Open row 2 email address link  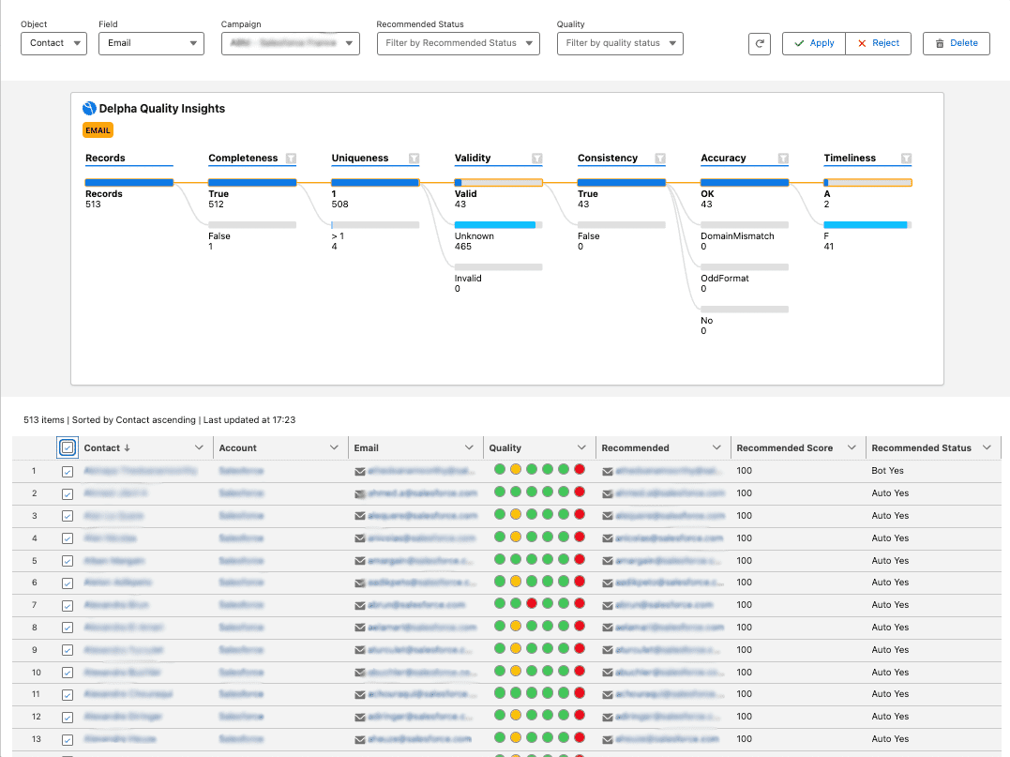tap(422, 493)
